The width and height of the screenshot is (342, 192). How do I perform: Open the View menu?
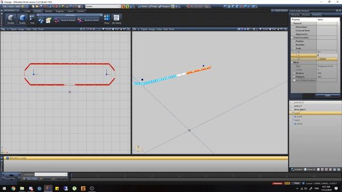pyautogui.click(x=11, y=6)
